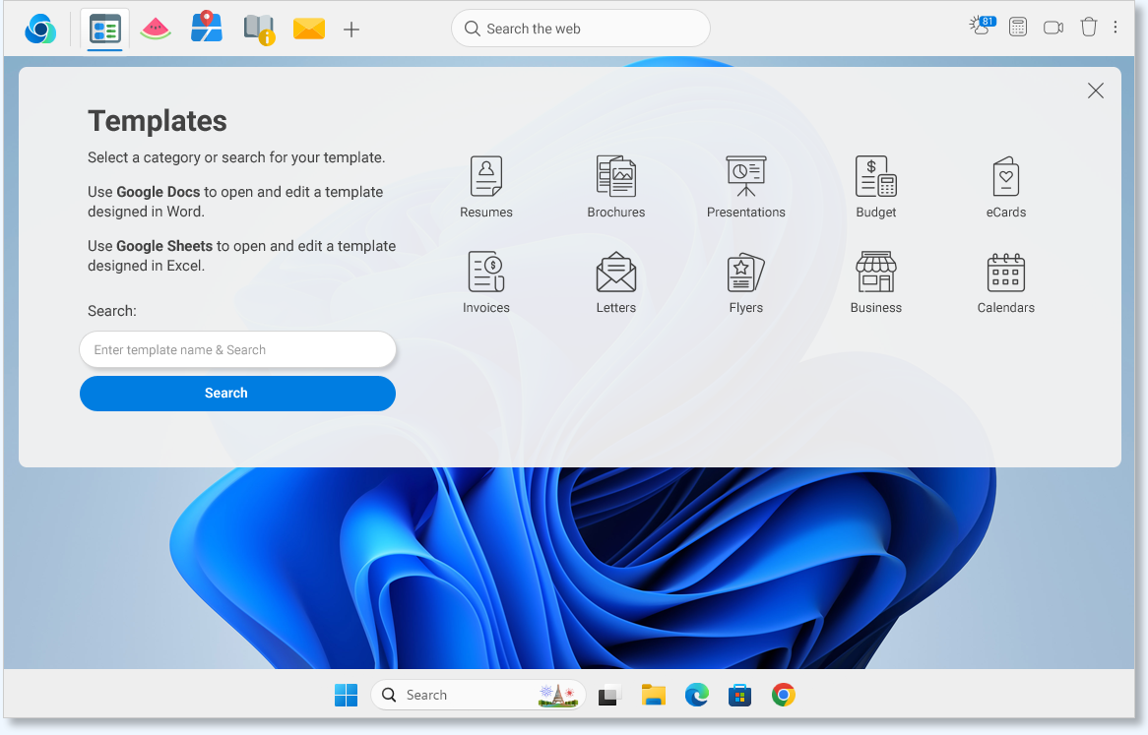Image resolution: width=1148 pixels, height=735 pixels.
Task: Open the calculator icon in top bar
Action: click(1018, 28)
